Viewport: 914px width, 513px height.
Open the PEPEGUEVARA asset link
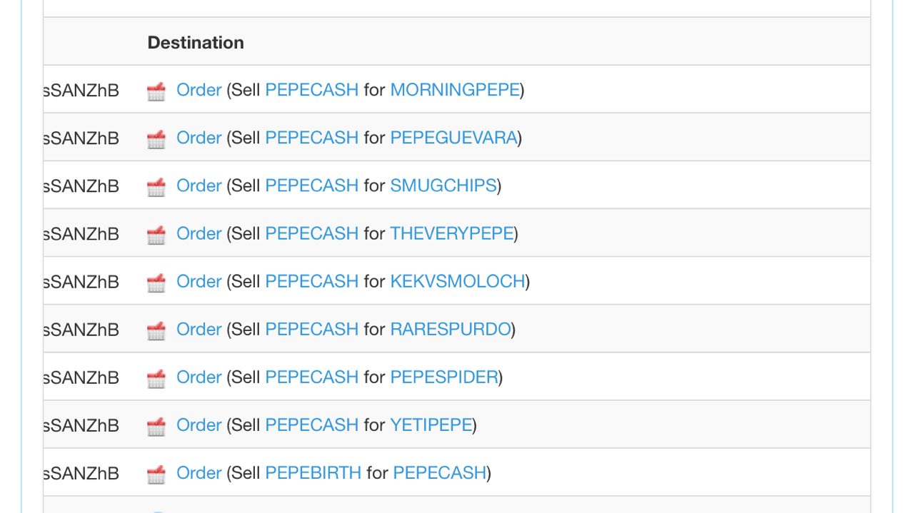(453, 138)
